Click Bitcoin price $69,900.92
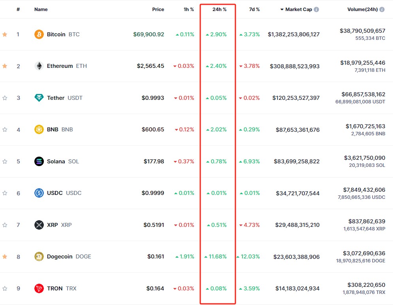 (x=149, y=34)
